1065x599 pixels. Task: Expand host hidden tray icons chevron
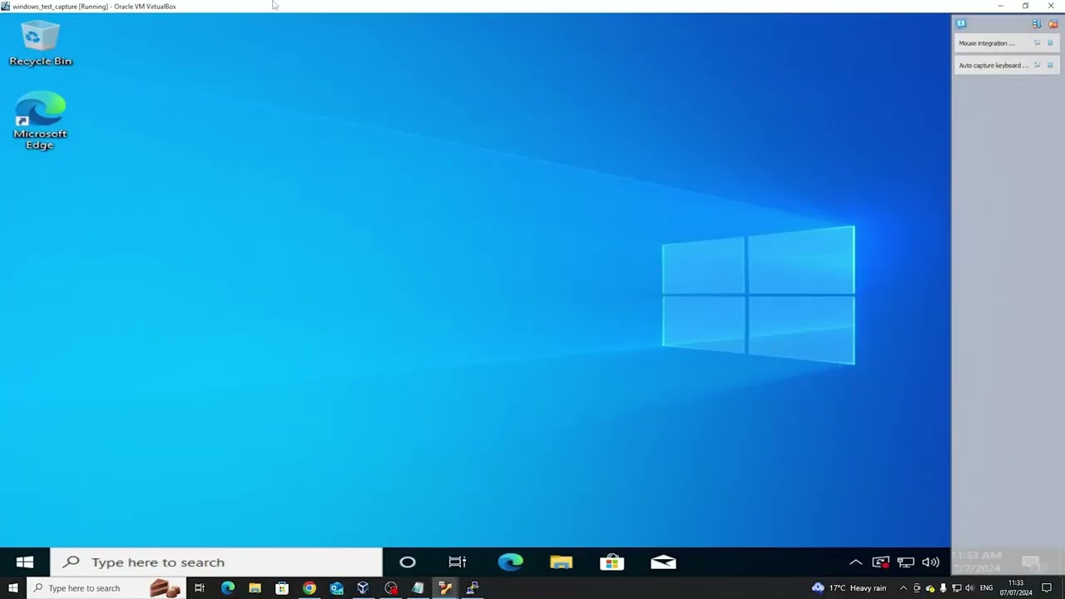point(904,588)
